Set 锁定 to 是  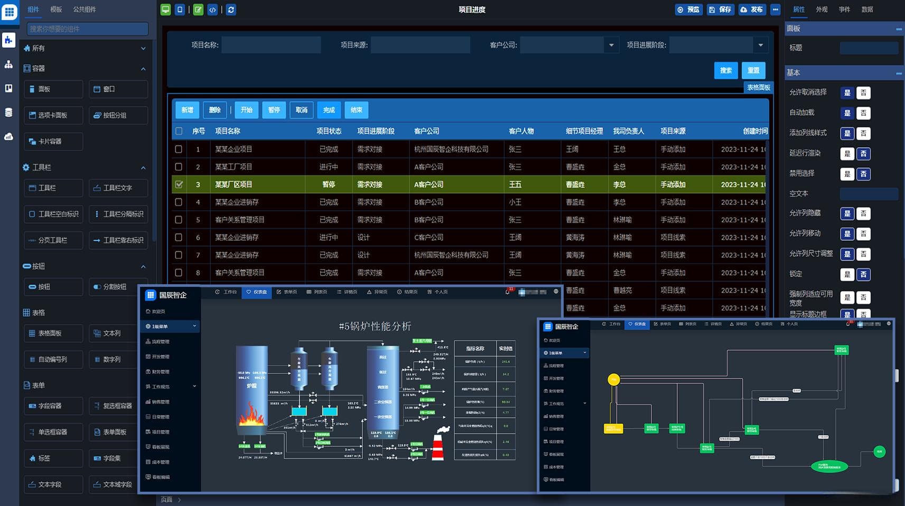pyautogui.click(x=847, y=275)
